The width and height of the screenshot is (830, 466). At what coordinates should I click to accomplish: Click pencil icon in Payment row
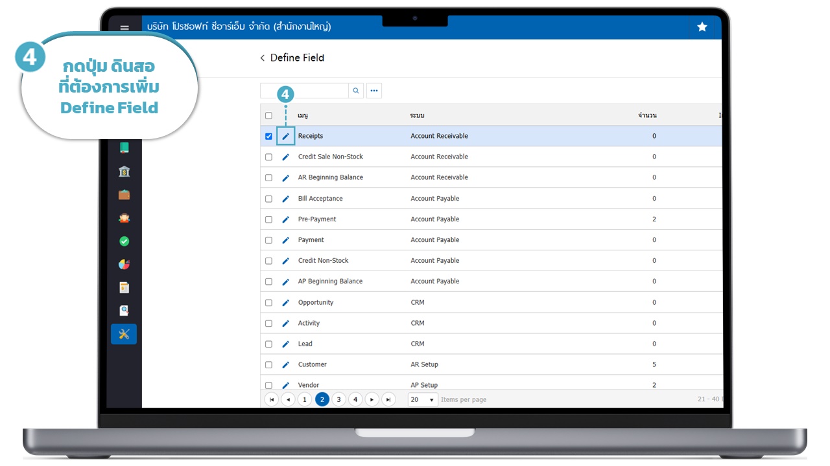285,240
